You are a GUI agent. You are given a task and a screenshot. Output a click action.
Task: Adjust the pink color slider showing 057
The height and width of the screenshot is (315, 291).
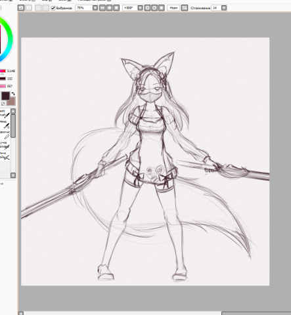pyautogui.click(x=3, y=86)
